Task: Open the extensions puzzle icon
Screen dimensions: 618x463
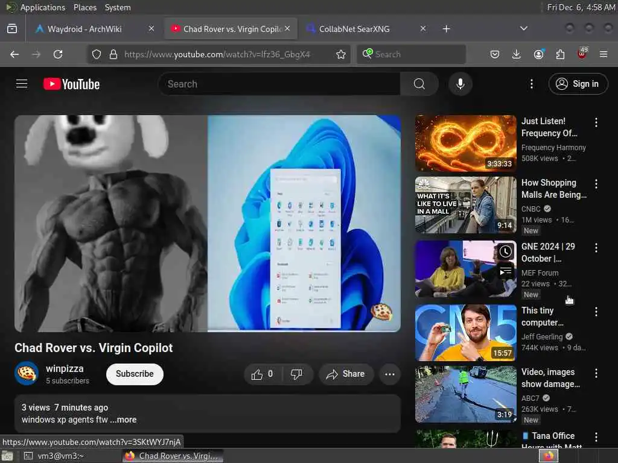Action: 560,54
